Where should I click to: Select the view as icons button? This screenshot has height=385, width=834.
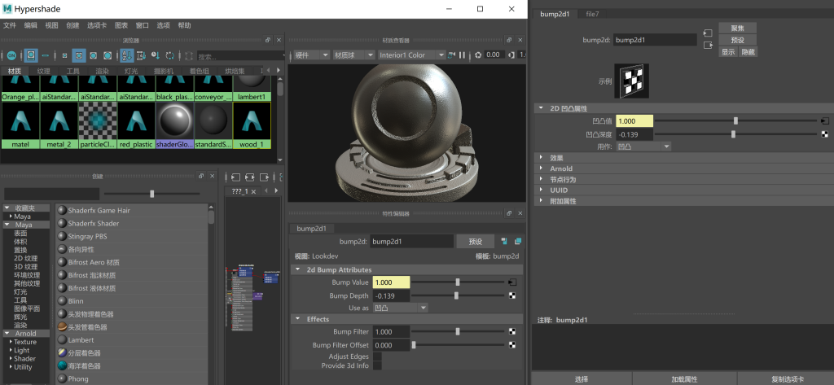coord(32,55)
